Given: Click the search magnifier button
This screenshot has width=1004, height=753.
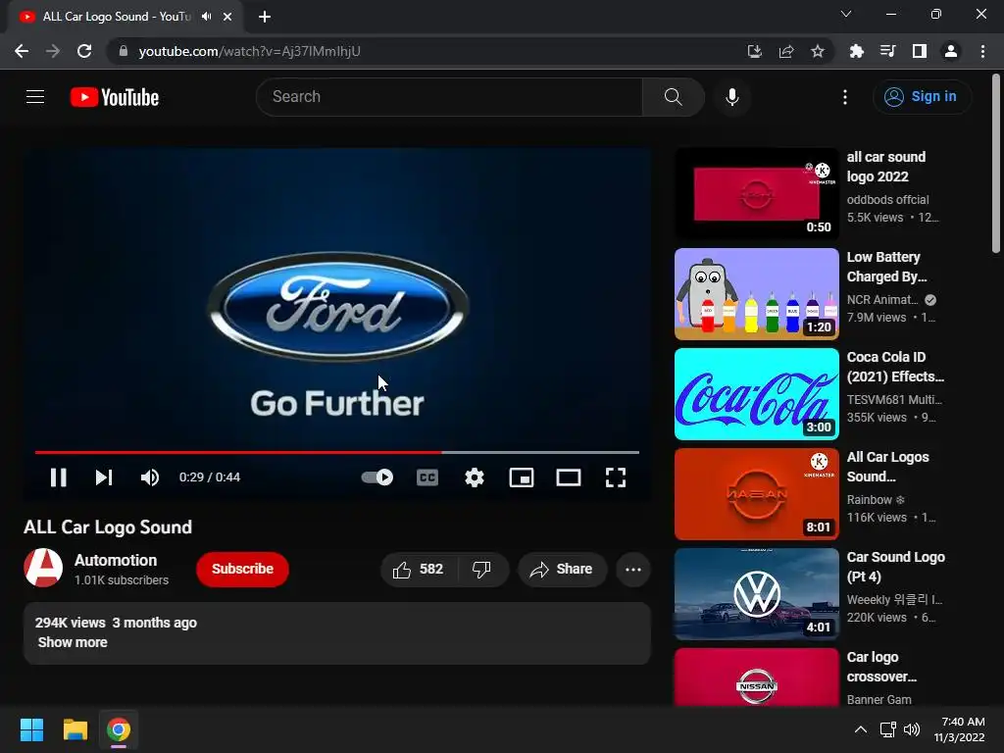Looking at the screenshot, I should [673, 97].
